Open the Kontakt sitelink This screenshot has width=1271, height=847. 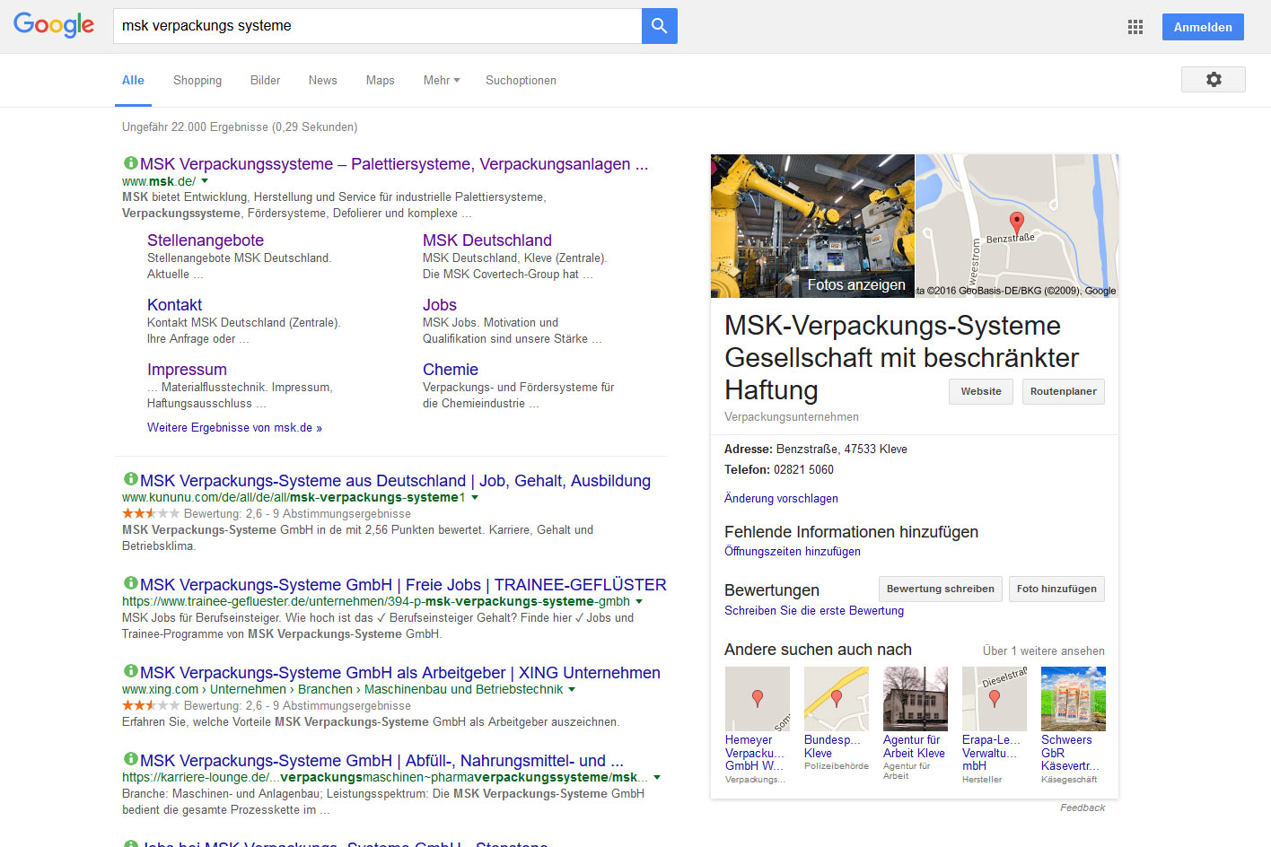click(x=175, y=305)
